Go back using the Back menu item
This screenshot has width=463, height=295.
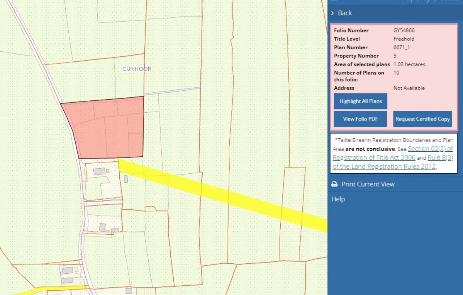[x=345, y=13]
